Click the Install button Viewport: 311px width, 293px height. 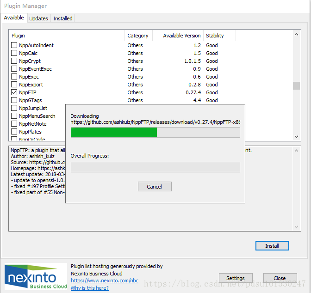[x=272, y=246]
